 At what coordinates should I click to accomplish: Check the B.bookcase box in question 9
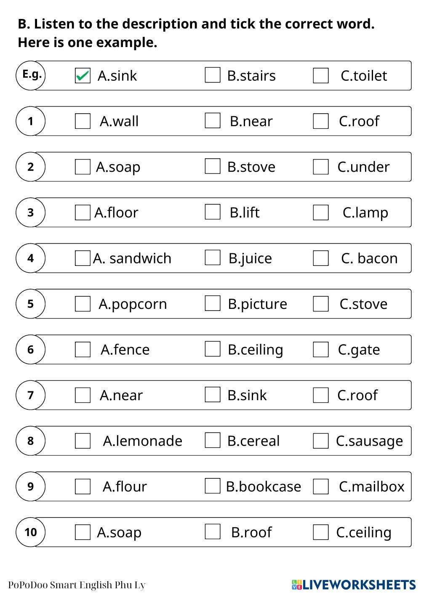click(x=213, y=486)
